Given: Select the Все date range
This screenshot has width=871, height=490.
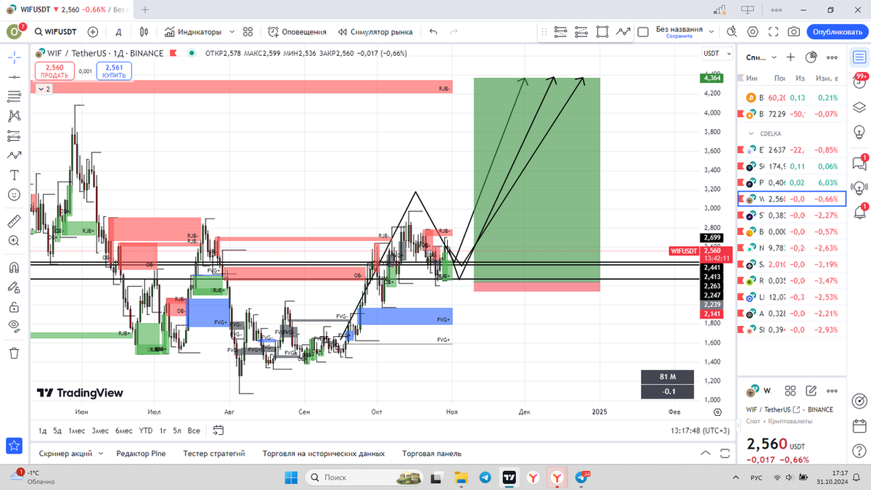Looking at the screenshot, I should (194, 430).
